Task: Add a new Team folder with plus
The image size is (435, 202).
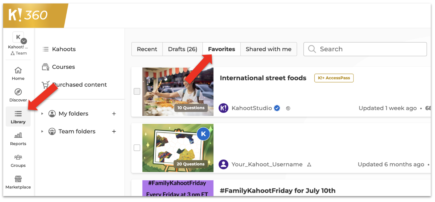Action: (114, 132)
